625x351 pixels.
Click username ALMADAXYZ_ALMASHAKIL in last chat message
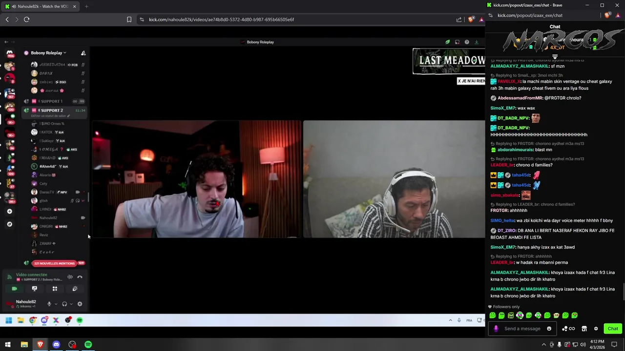[x=519, y=289]
